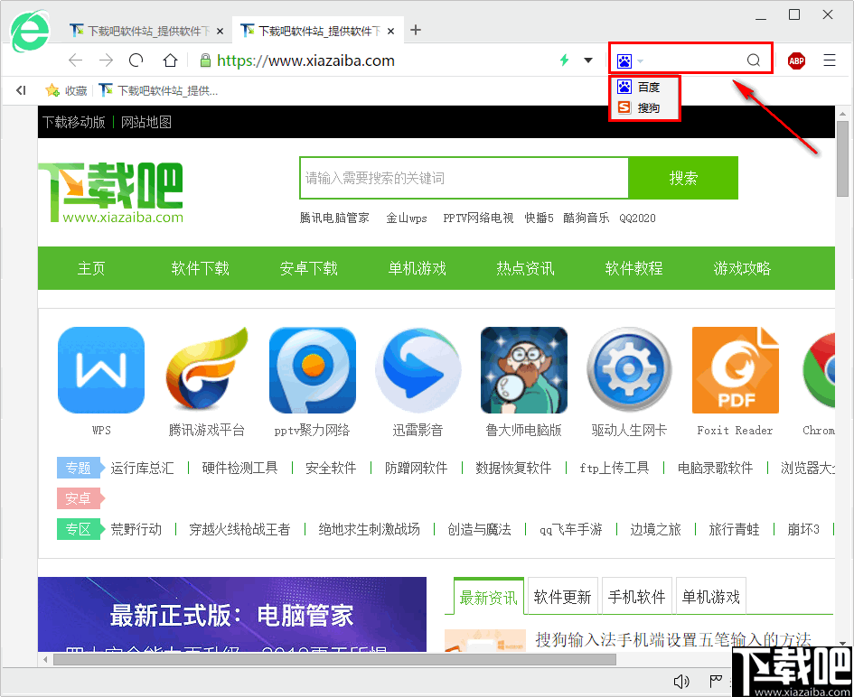Screen dimensions: 854x697
Task: Click the 迅雷影音 app icon
Action: (418, 370)
